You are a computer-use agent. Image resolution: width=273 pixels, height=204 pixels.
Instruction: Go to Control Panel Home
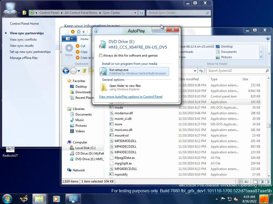point(24,24)
